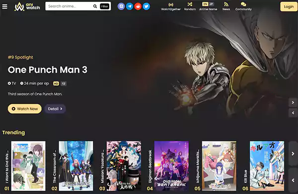Viewport: 298px width, 194px height.
Task: Open Detail for One Punch Man 3
Action: [55, 109]
